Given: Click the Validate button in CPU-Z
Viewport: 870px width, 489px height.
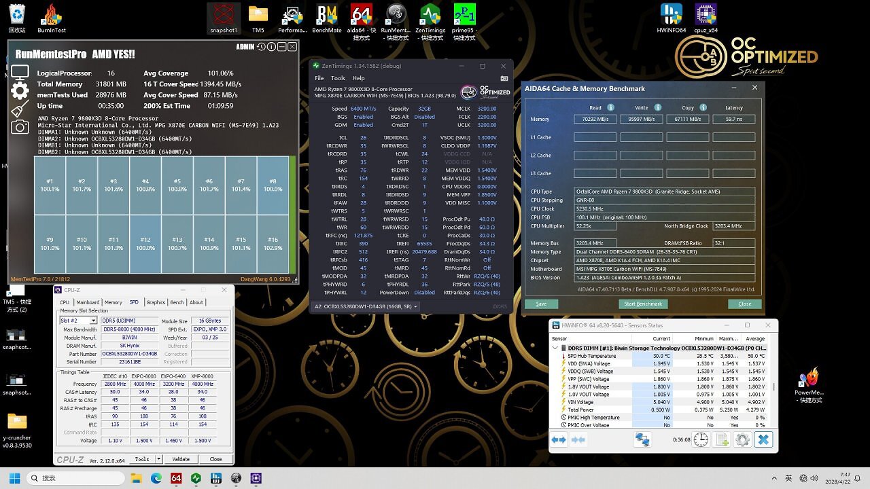Looking at the screenshot, I should click(181, 459).
